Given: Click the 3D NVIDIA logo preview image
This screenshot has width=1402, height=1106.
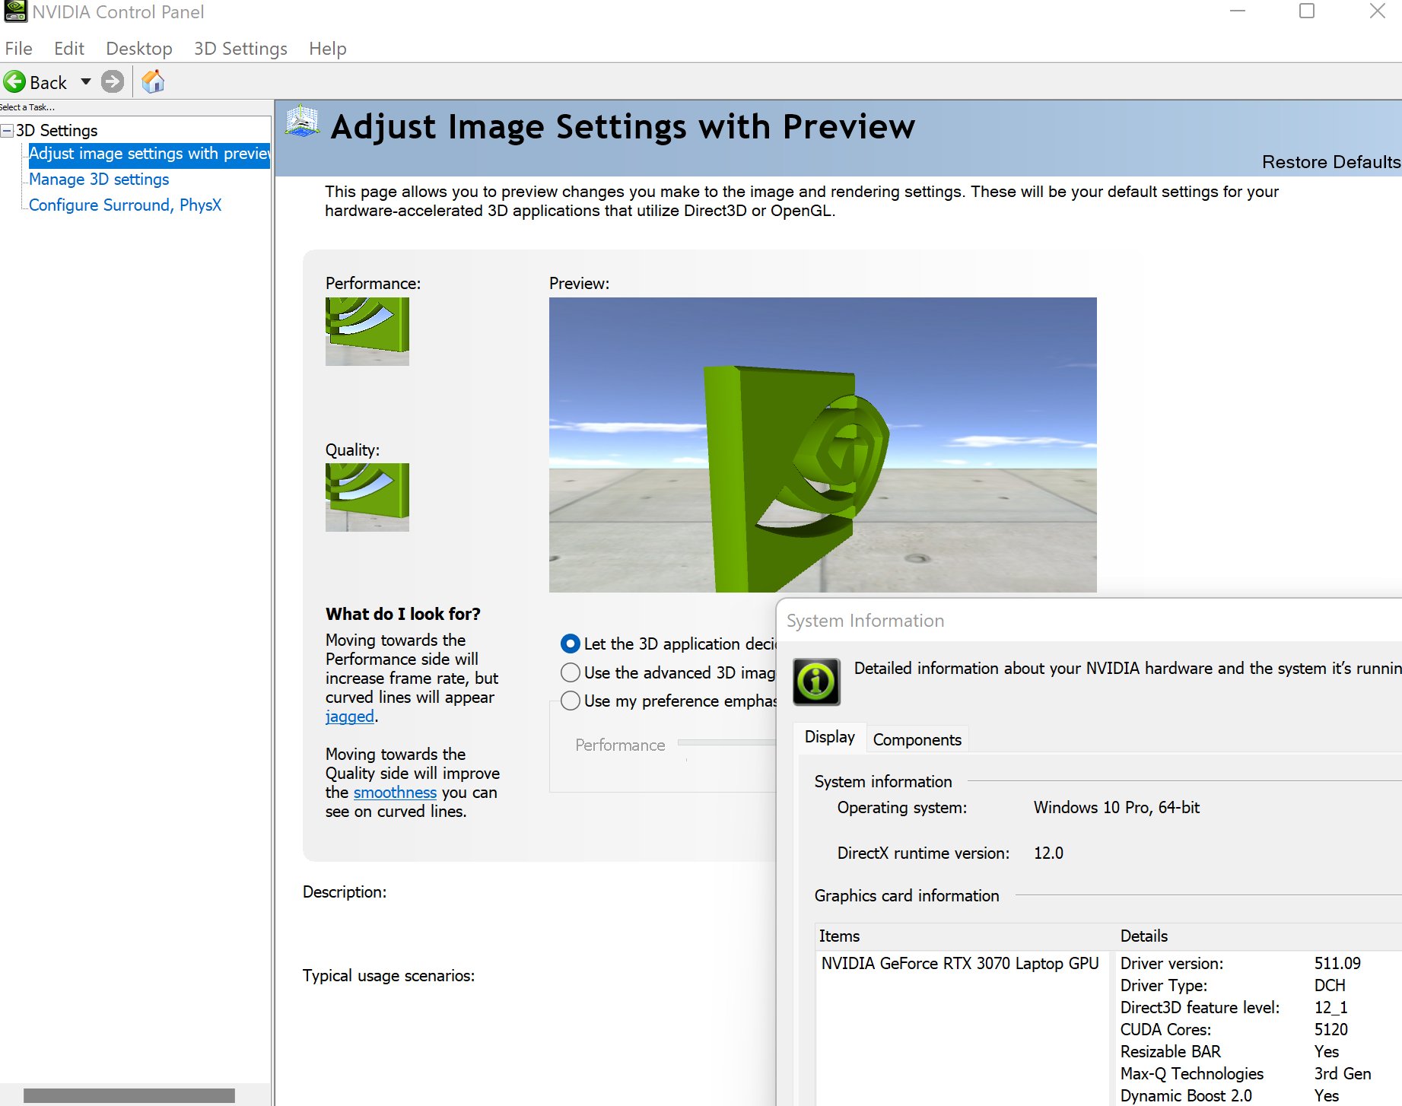Looking at the screenshot, I should point(822,445).
